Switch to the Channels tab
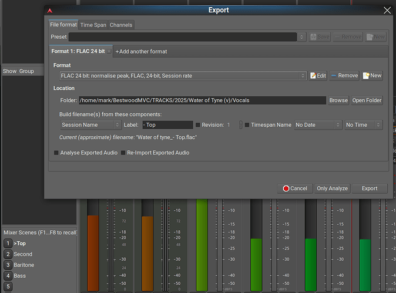The height and width of the screenshot is (293, 396). point(121,25)
